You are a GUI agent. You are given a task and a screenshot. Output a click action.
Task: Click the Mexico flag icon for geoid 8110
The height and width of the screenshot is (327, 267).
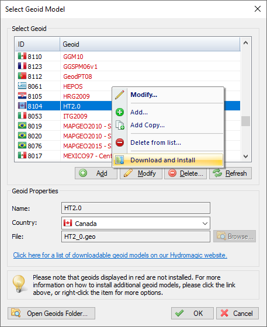pyautogui.click(x=22, y=56)
